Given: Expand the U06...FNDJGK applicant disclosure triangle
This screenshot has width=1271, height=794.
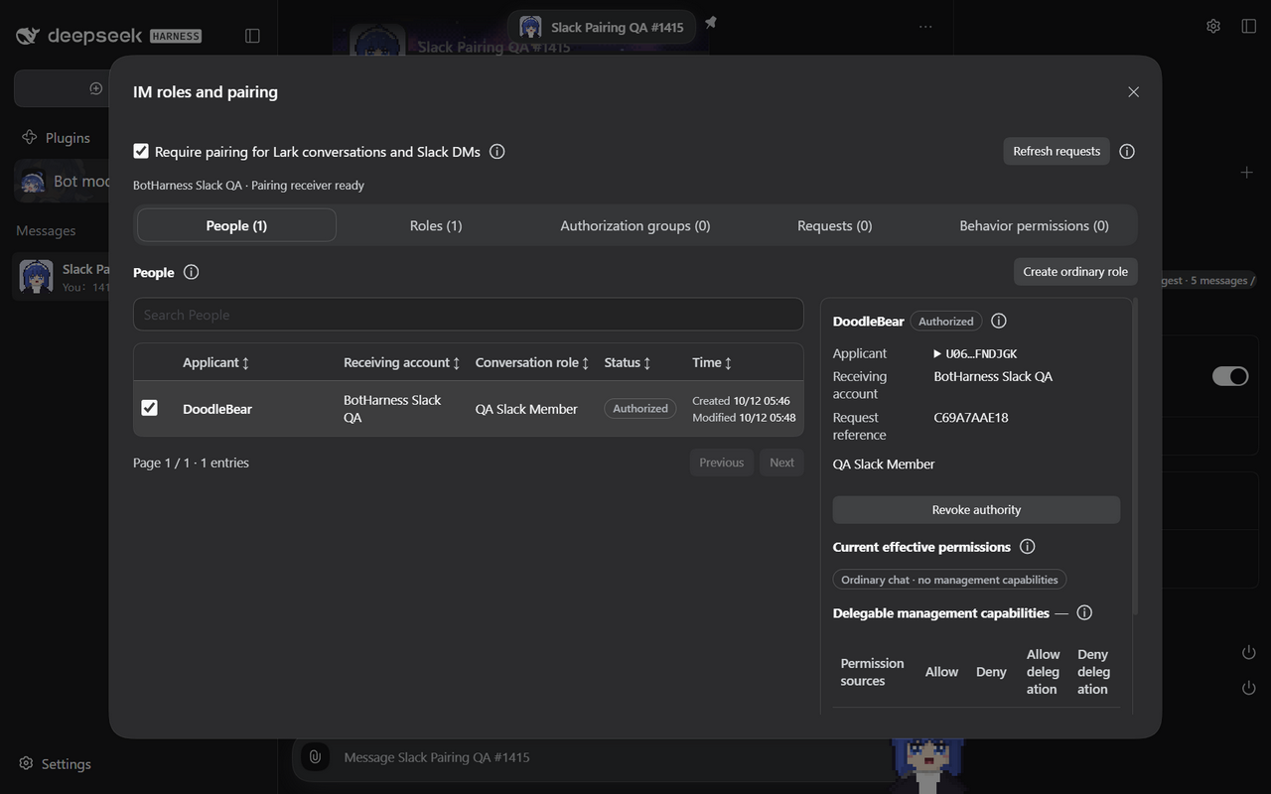Looking at the screenshot, I should tap(937, 353).
